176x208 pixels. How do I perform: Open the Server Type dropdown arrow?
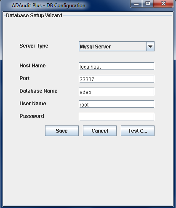click(150, 46)
